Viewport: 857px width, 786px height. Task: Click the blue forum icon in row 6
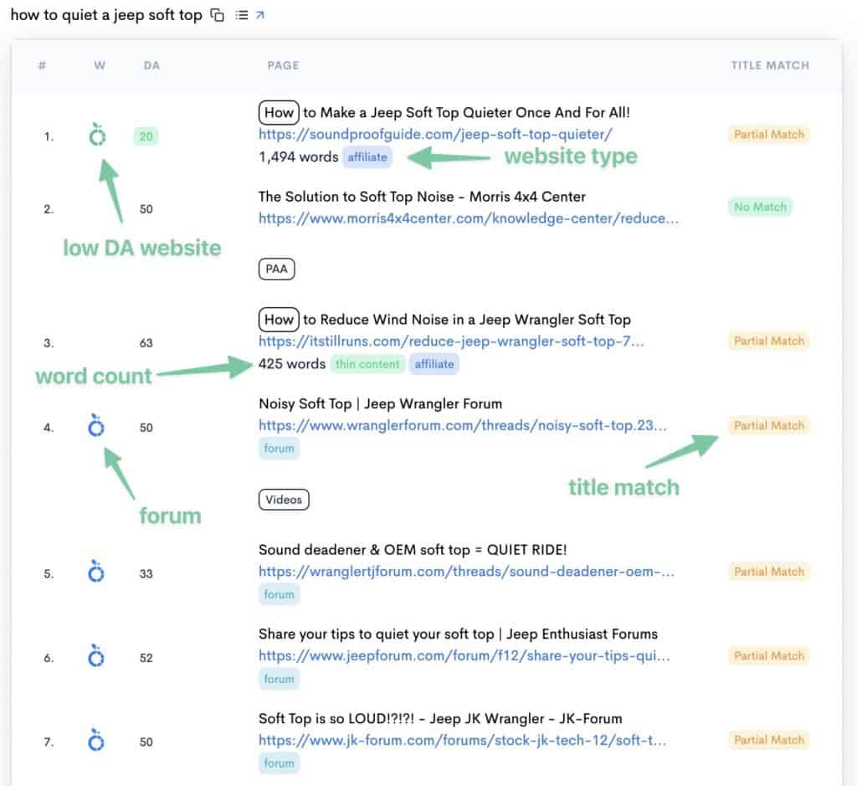pos(96,656)
